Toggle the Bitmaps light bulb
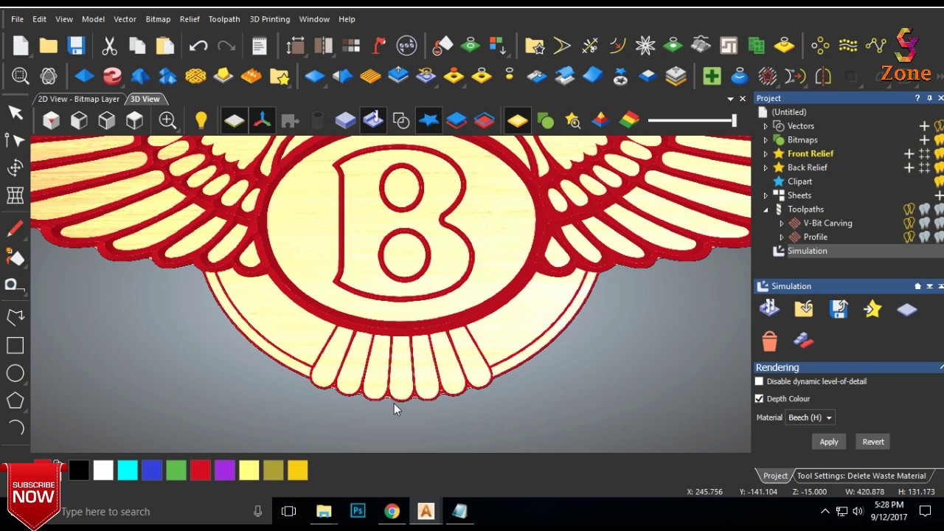The width and height of the screenshot is (944, 531). (940, 139)
